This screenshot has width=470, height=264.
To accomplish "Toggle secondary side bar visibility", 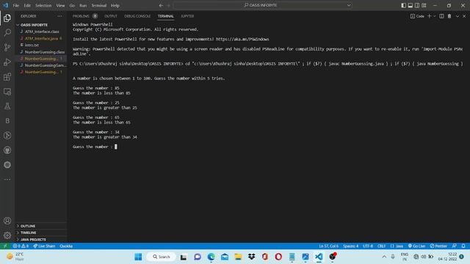I will coord(417,5).
